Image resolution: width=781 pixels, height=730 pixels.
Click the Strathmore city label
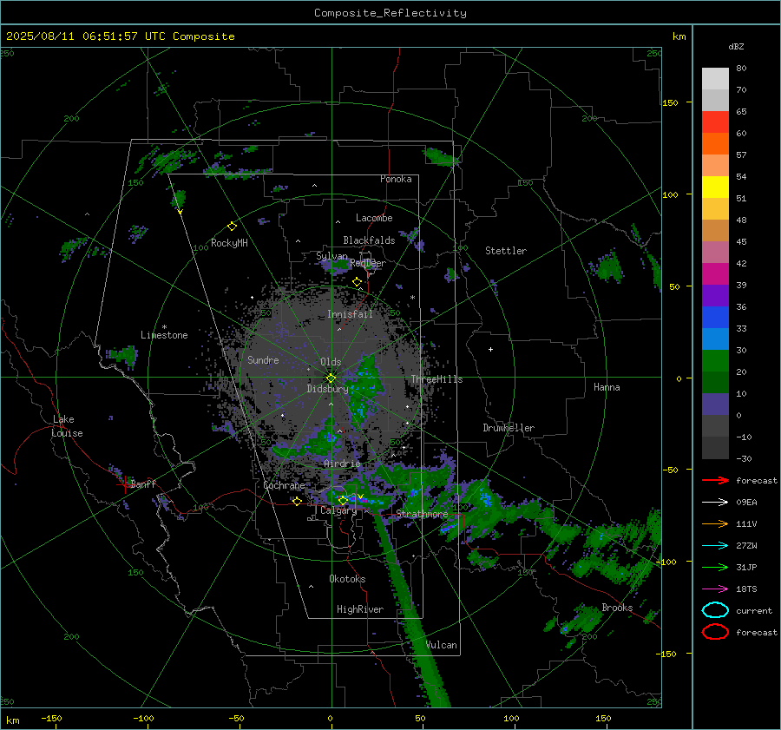pyautogui.click(x=422, y=514)
